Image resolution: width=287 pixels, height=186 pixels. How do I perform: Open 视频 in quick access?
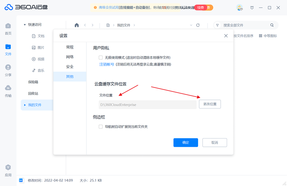point(38,59)
